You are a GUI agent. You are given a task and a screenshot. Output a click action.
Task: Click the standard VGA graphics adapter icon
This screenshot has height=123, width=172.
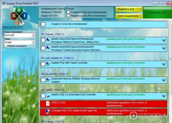pyautogui.click(x=48, y=111)
